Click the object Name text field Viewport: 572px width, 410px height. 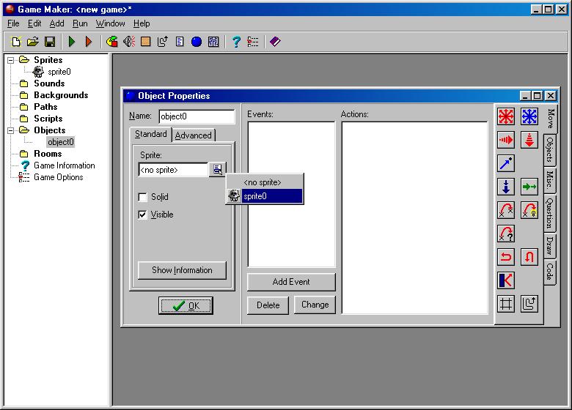[197, 116]
